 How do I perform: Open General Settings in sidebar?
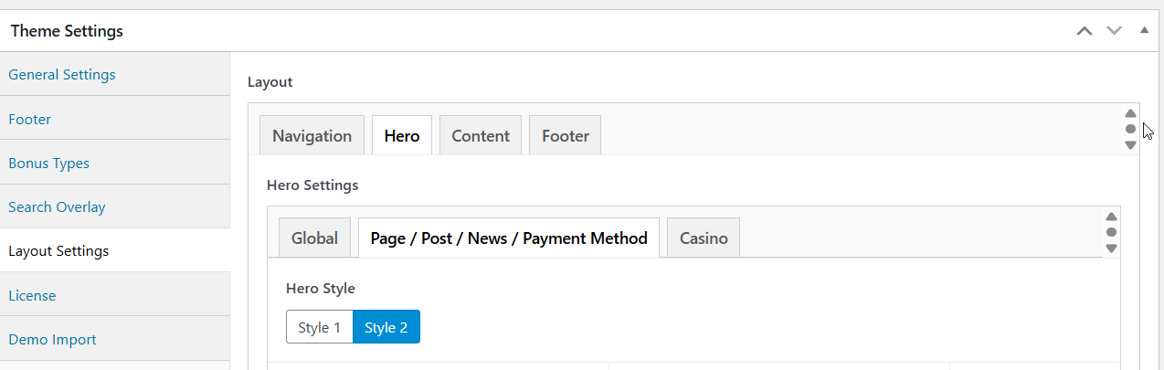[62, 75]
